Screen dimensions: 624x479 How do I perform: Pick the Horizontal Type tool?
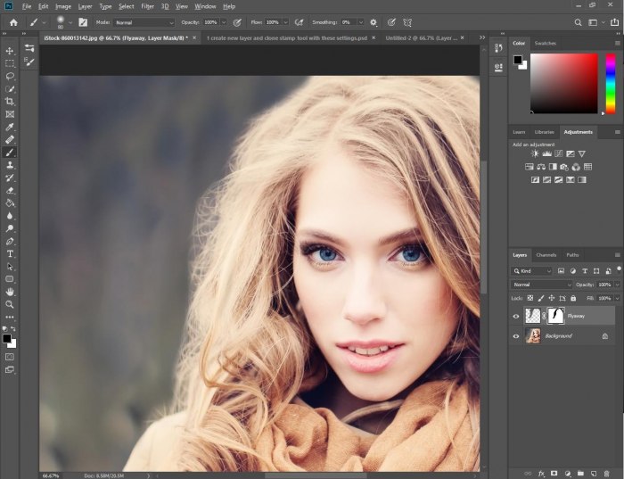(10, 253)
